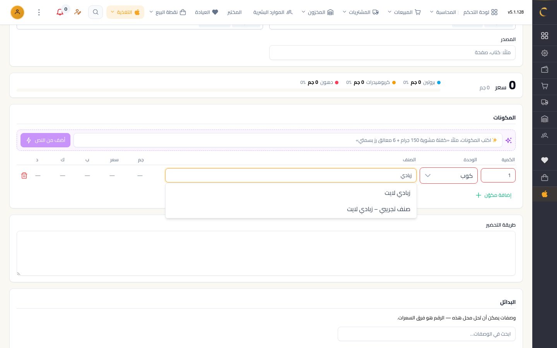
Task: Open settings via the sidebar gear icon
Action: [x=545, y=53]
